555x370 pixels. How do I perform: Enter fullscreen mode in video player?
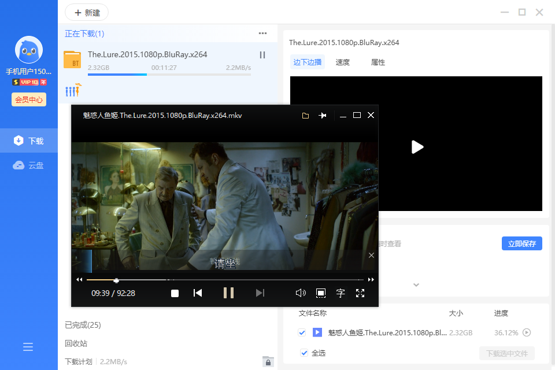click(360, 293)
